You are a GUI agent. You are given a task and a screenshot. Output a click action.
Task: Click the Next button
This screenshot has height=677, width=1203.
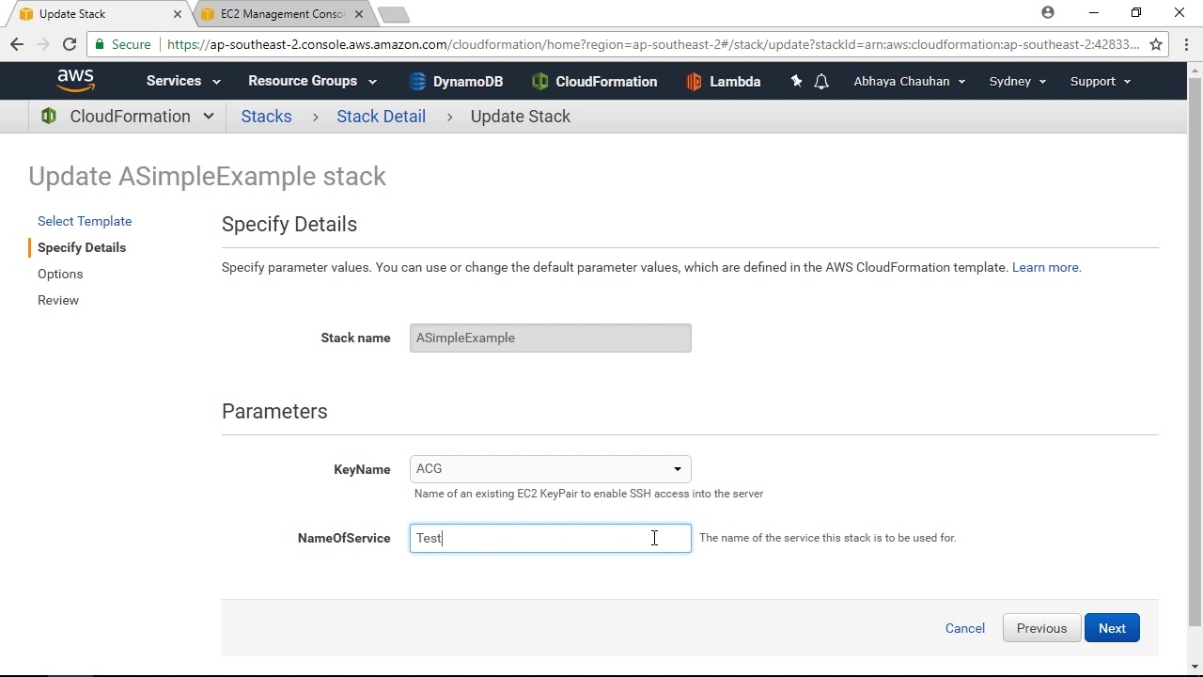click(x=1112, y=628)
